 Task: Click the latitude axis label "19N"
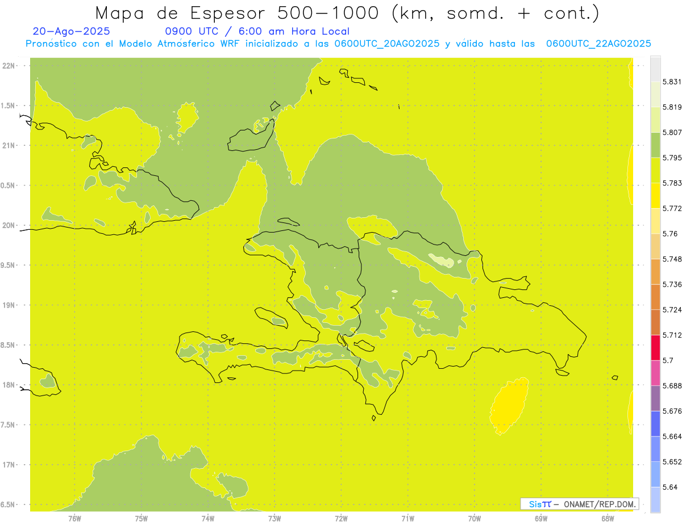click(7, 305)
